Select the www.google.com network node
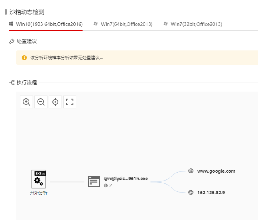258x220 pixels. (216, 171)
